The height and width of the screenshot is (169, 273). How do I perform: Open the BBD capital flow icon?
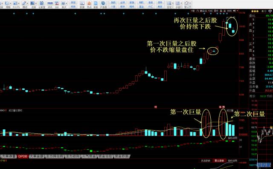pyautogui.click(x=57, y=3)
